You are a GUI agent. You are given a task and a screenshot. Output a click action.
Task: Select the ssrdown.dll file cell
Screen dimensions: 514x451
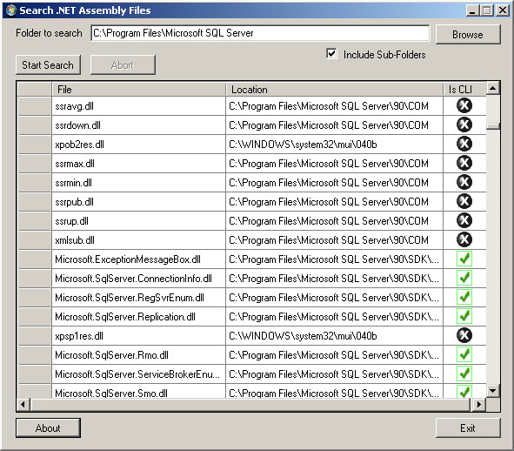(138, 125)
